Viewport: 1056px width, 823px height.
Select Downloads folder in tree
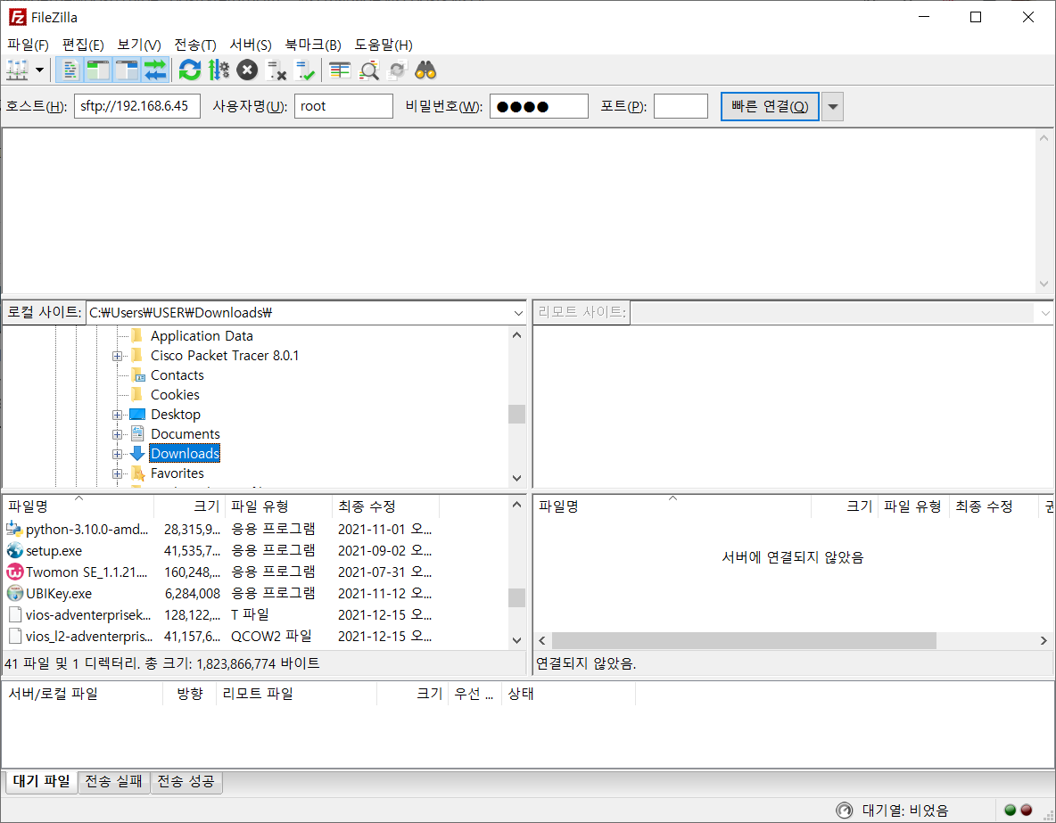pos(185,453)
